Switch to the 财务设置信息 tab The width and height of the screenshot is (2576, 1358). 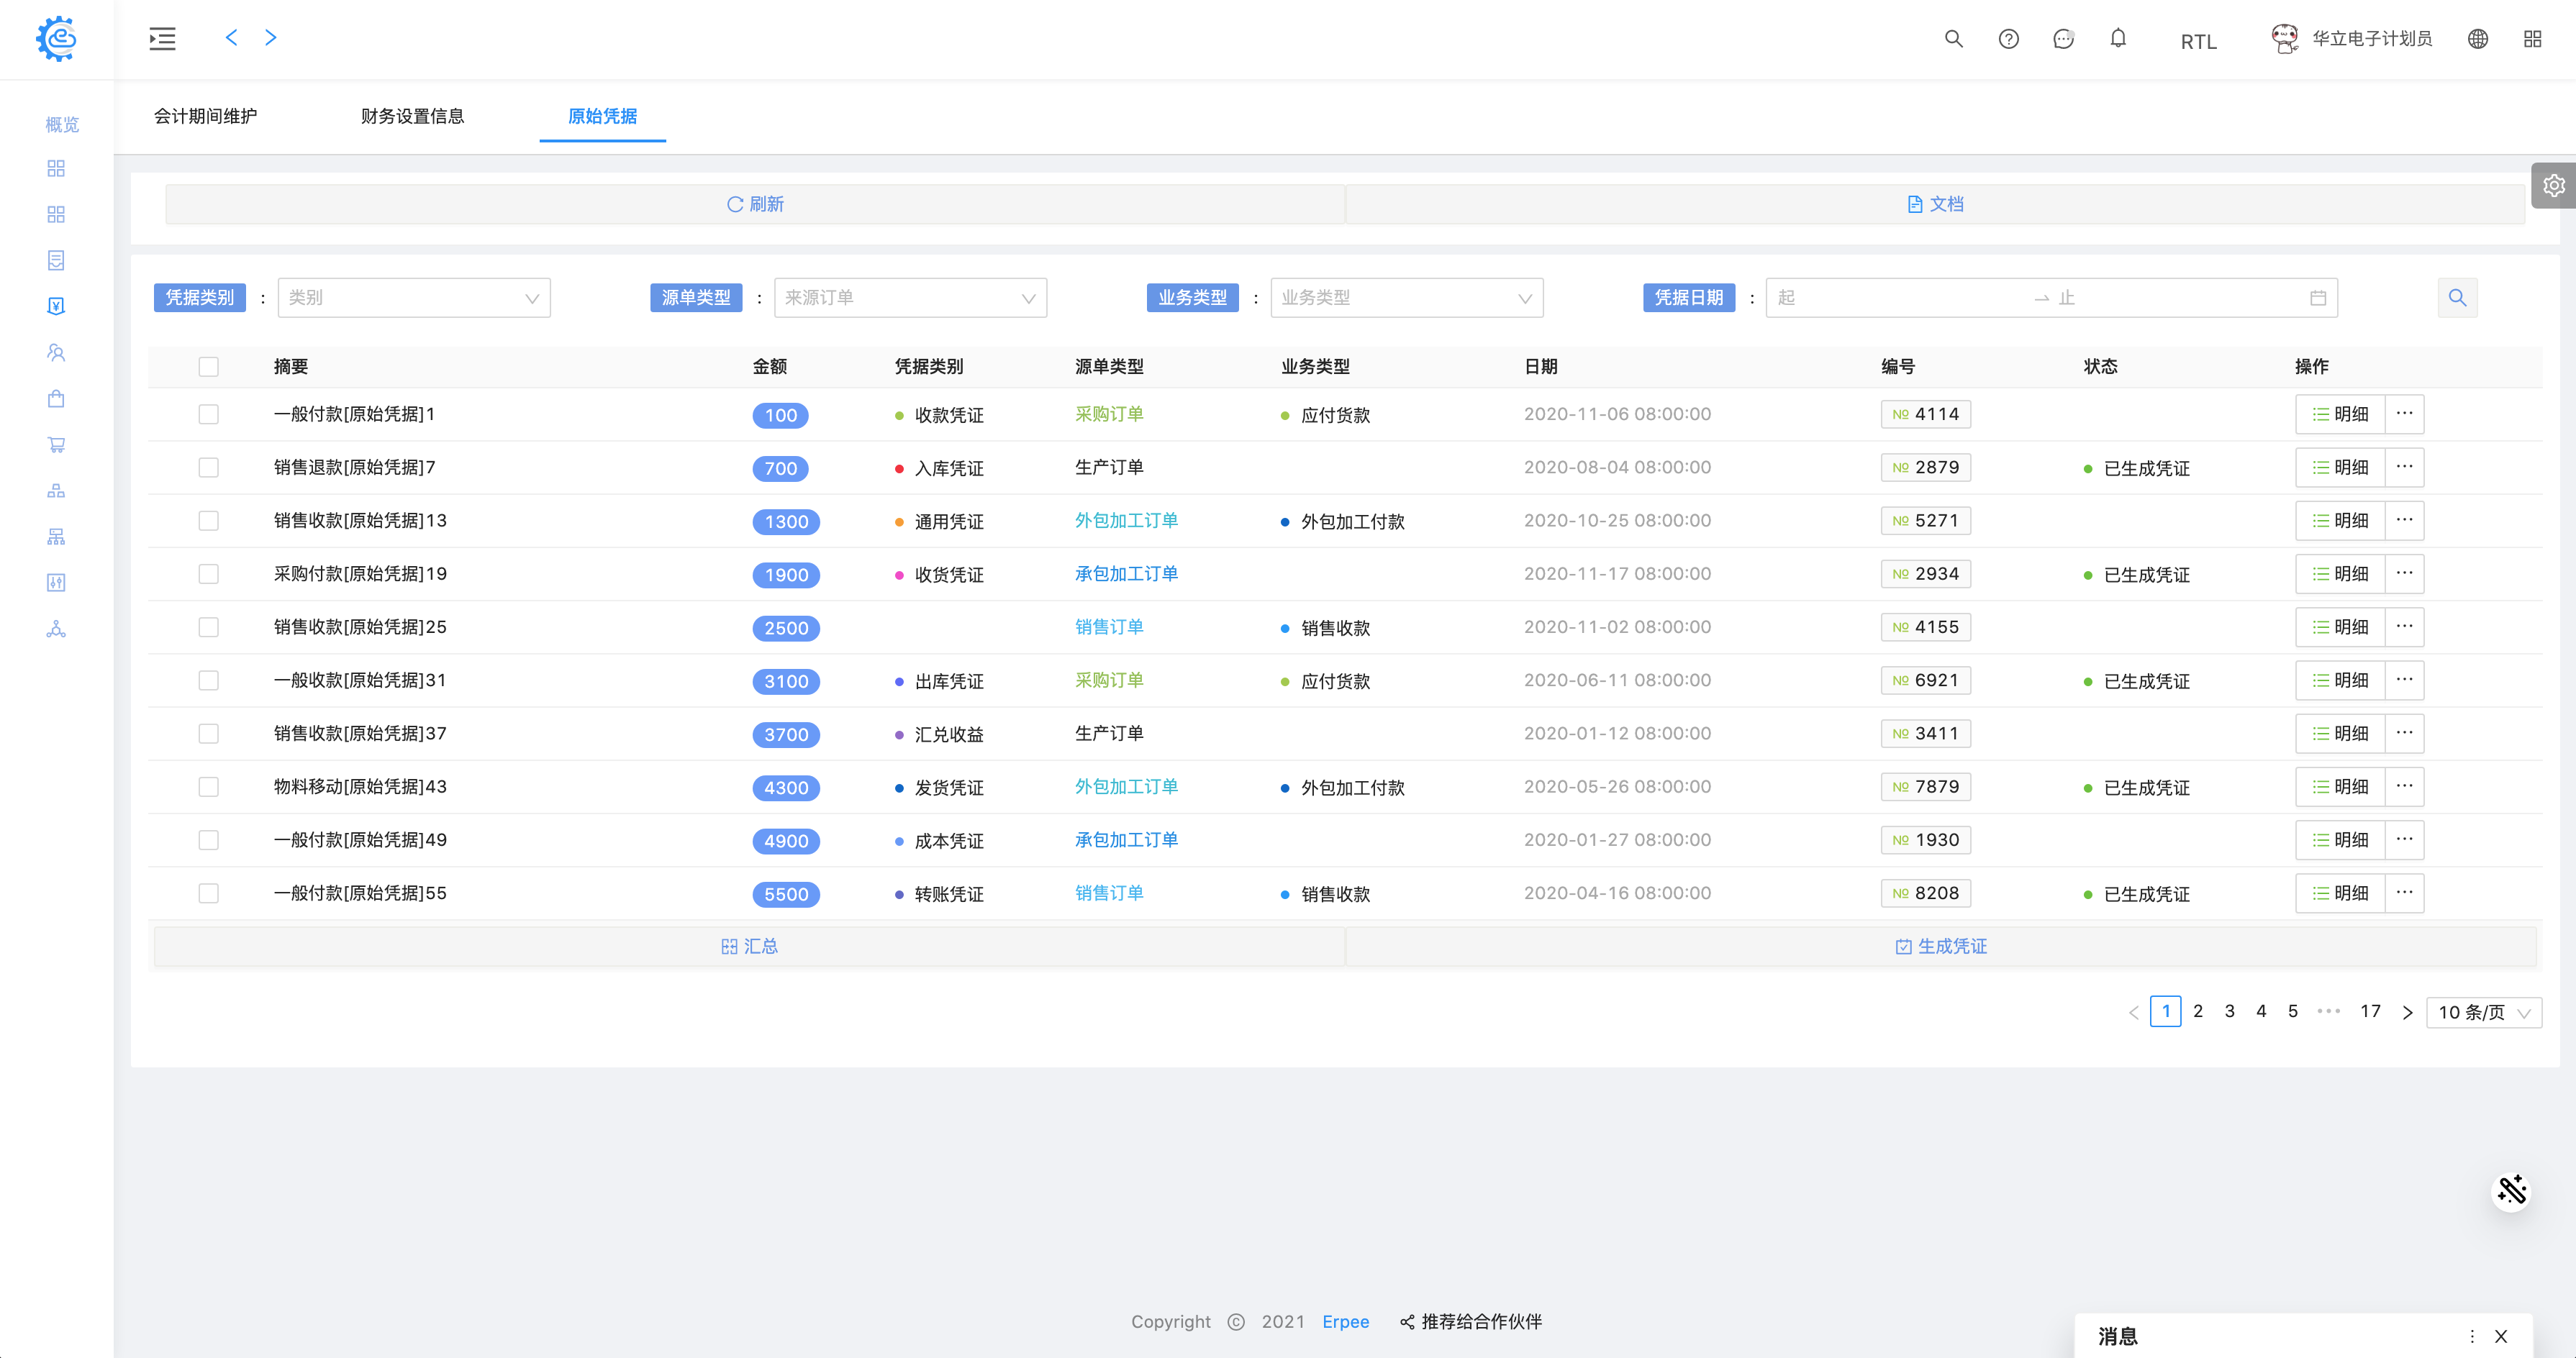coord(412,116)
